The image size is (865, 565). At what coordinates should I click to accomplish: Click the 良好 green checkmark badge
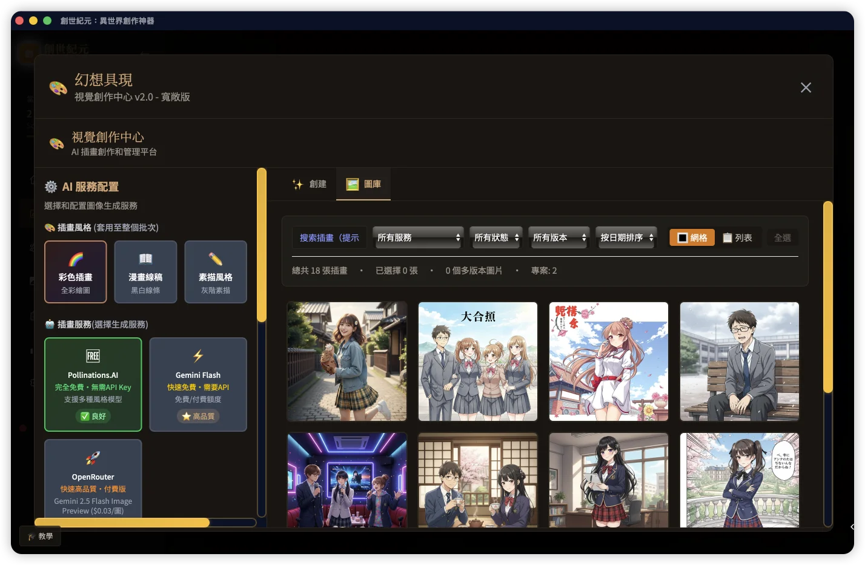(x=93, y=416)
